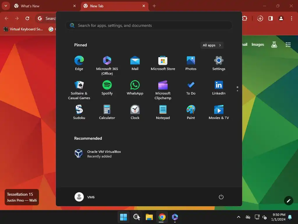Image resolution: width=298 pixels, height=224 pixels.
Task: Open Microsoft 365 taskbar icon
Action: click(x=175, y=217)
